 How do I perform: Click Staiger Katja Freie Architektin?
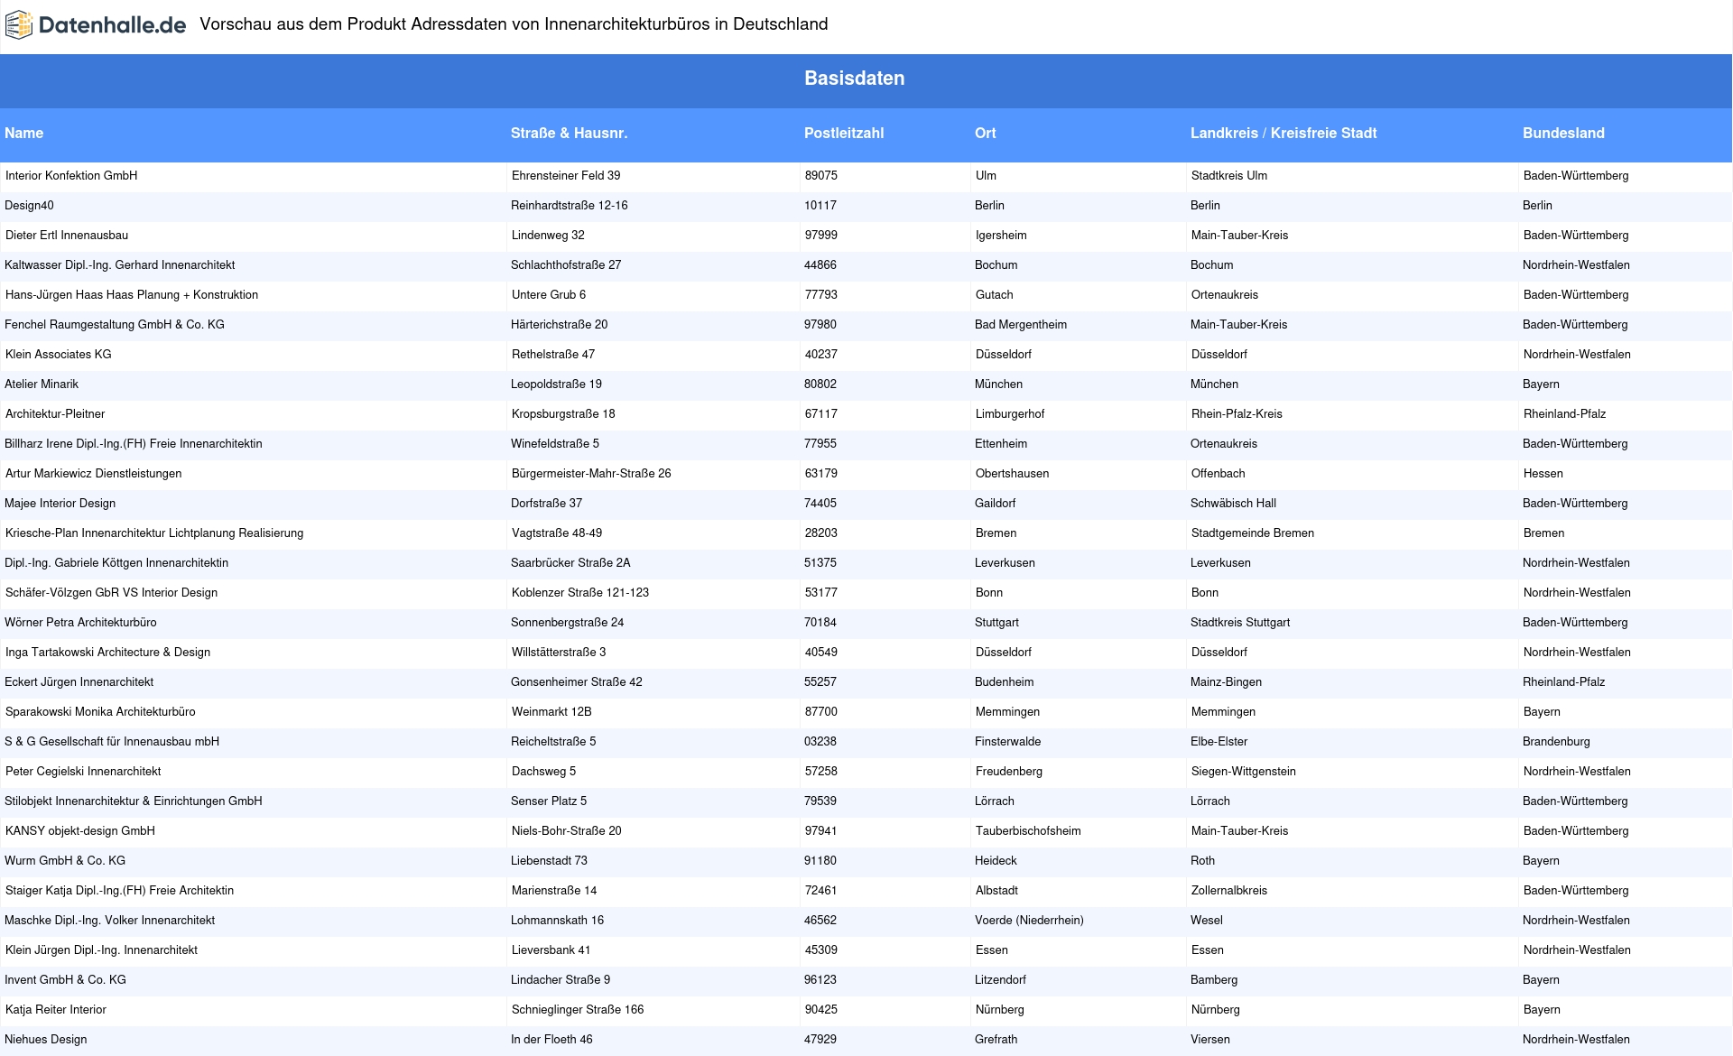[119, 891]
